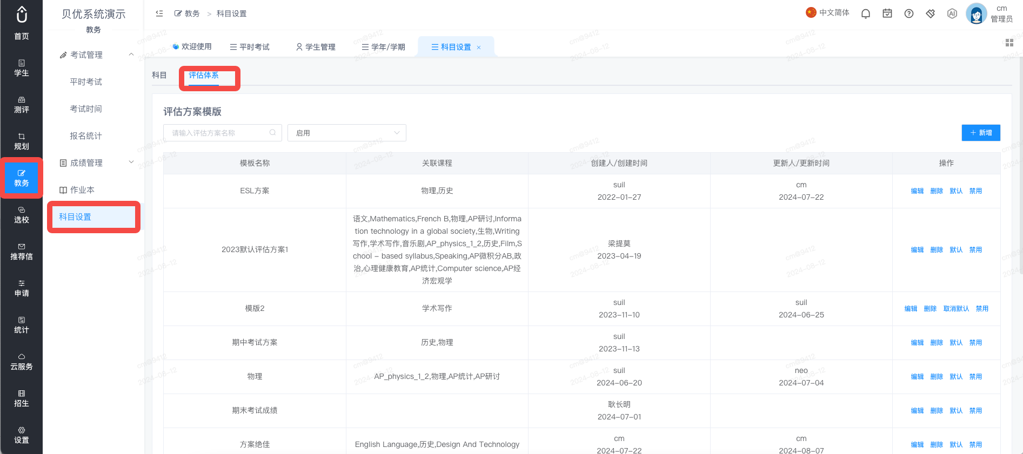
Task: Click the 新增 button
Action: pyautogui.click(x=981, y=133)
